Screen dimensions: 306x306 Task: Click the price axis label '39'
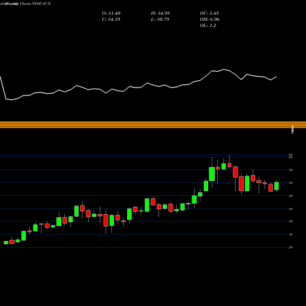[x=291, y=222]
